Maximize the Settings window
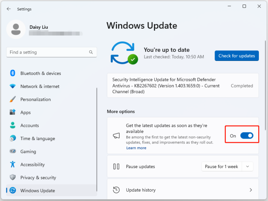Screen dimensions: 268x201 tap(244, 6)
